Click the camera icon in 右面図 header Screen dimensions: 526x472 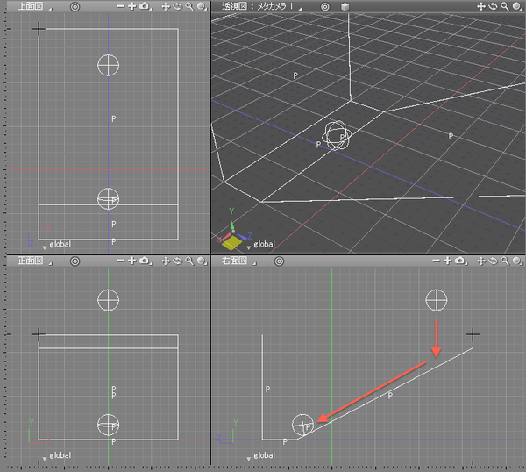pos(460,261)
